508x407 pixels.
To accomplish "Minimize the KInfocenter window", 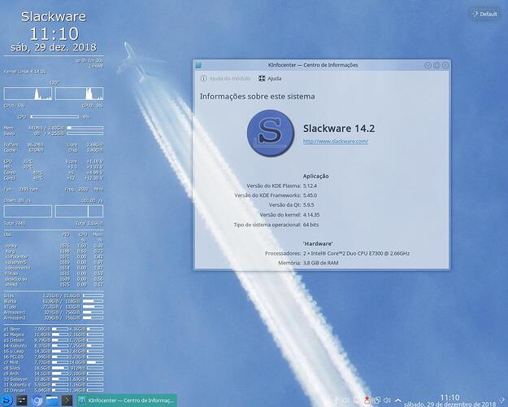I will pyautogui.click(x=428, y=65).
